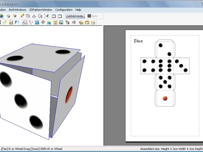The width and height of the screenshot is (203, 152).
Task: Click the Unfold Undo button
Action: click(x=75, y=16)
